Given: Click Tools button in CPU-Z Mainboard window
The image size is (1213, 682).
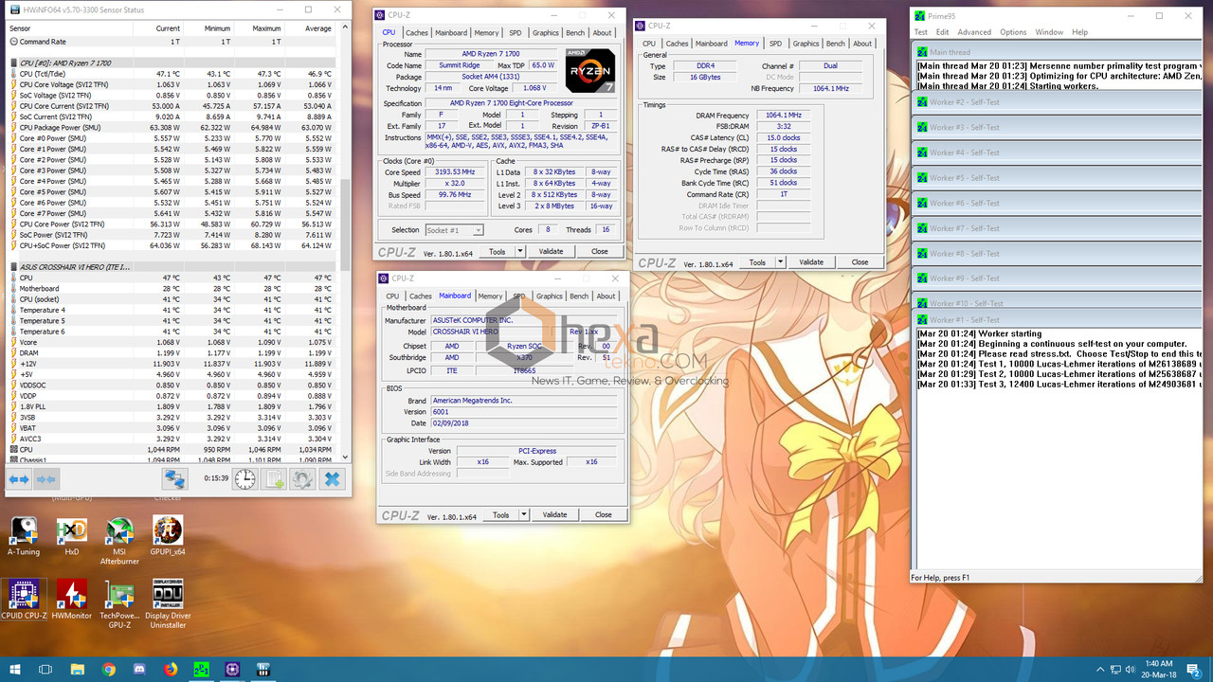Looking at the screenshot, I should (x=500, y=515).
